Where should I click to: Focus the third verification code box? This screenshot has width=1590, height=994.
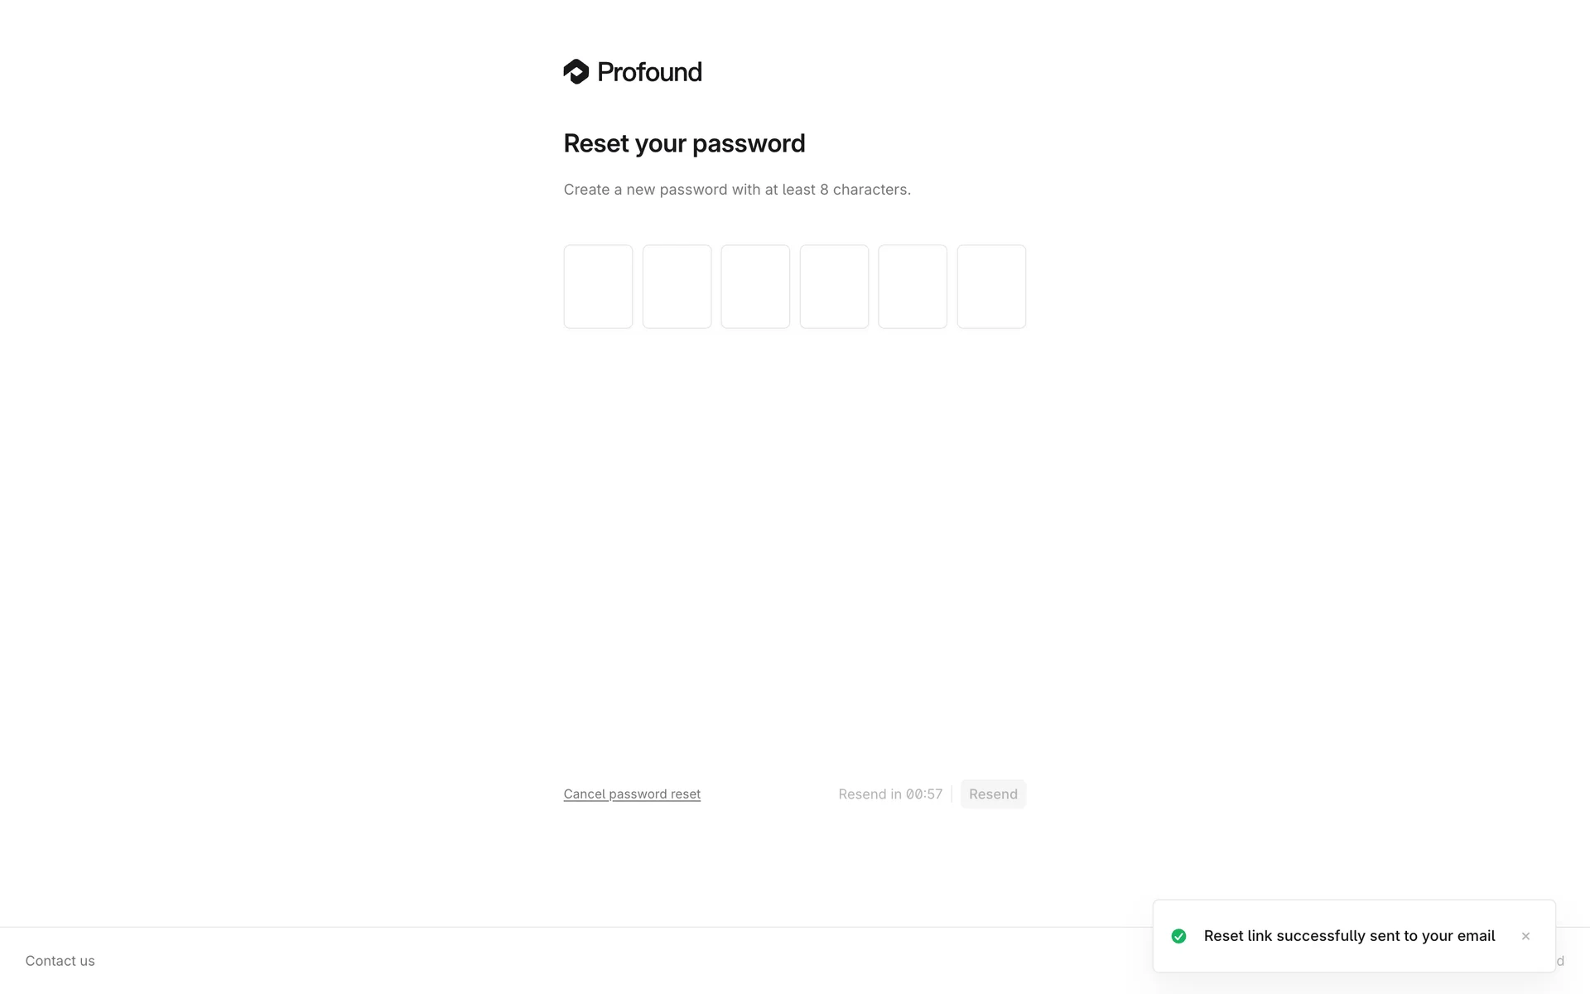click(x=755, y=287)
